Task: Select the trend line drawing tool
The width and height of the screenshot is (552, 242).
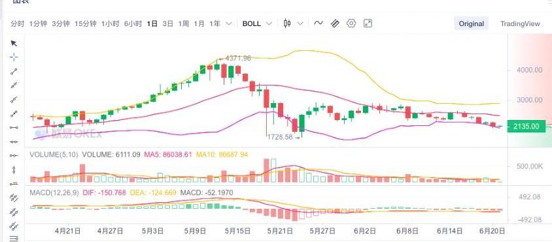Action: tap(14, 72)
